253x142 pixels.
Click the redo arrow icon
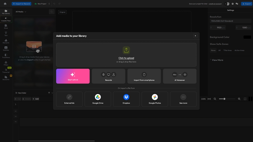click(x=59, y=4)
